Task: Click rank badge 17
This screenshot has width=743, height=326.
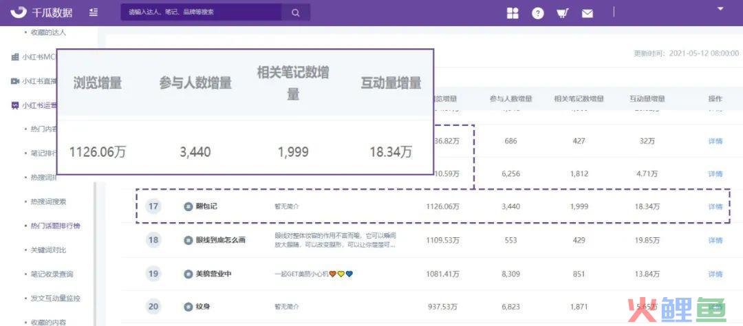Action: [x=153, y=206]
